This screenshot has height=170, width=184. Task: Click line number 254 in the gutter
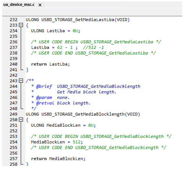click(13, 142)
